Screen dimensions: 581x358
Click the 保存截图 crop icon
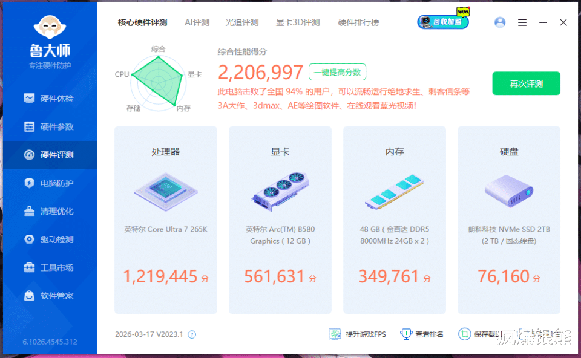click(x=464, y=334)
